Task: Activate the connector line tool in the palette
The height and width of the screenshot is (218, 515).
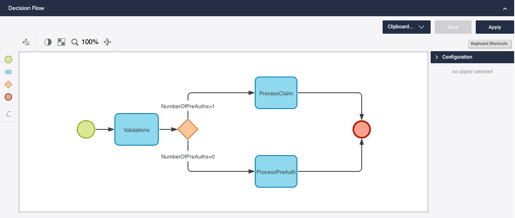Action: pyautogui.click(x=8, y=114)
